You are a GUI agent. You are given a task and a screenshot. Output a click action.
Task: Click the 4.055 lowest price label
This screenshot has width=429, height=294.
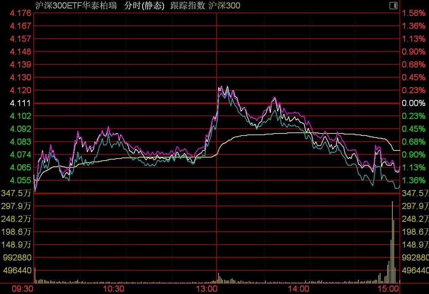[21, 180]
